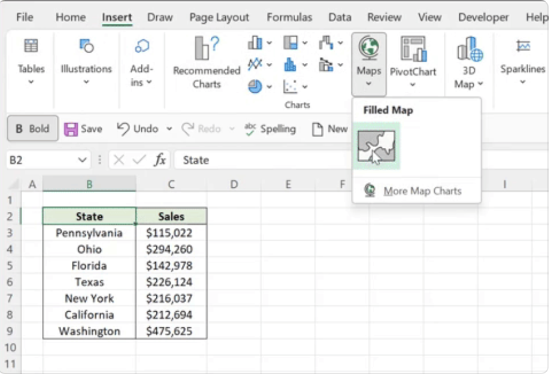Run the Spelling check
Image resolution: width=551 pixels, height=377 pixels.
point(270,129)
